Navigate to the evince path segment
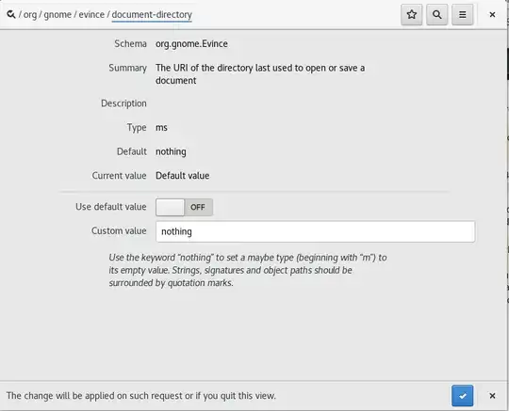 (91, 14)
